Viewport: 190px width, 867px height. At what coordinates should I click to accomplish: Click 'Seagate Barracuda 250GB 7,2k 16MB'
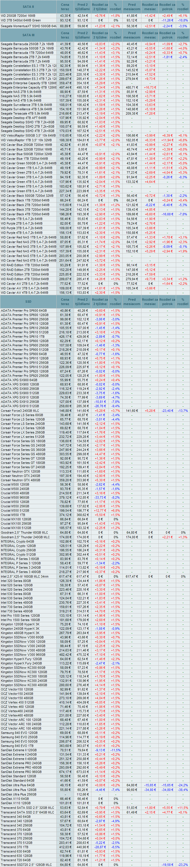(27, 44)
